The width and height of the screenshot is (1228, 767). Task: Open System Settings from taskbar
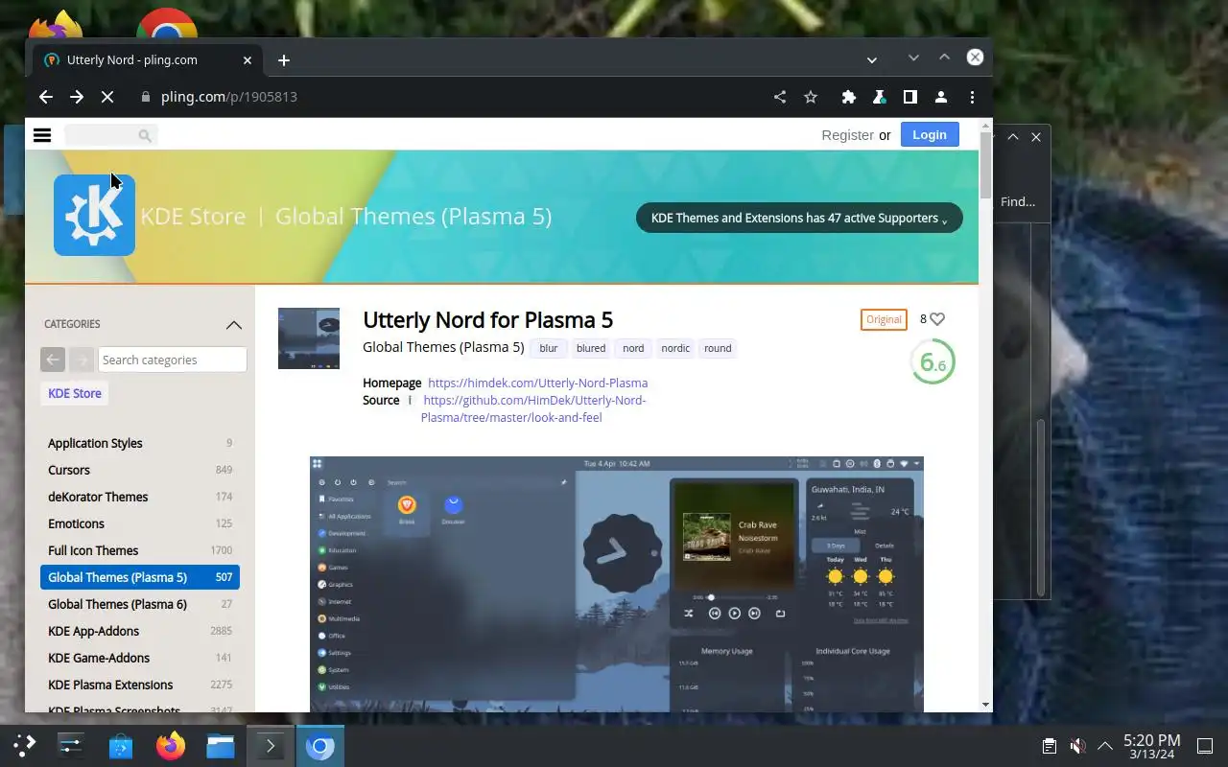[71, 745]
